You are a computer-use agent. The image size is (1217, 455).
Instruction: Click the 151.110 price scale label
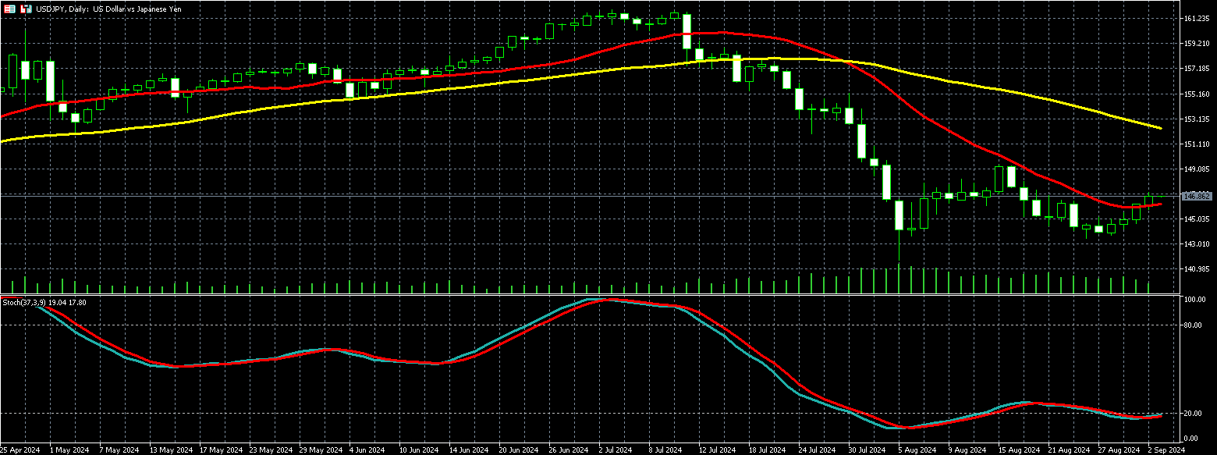coord(1196,144)
